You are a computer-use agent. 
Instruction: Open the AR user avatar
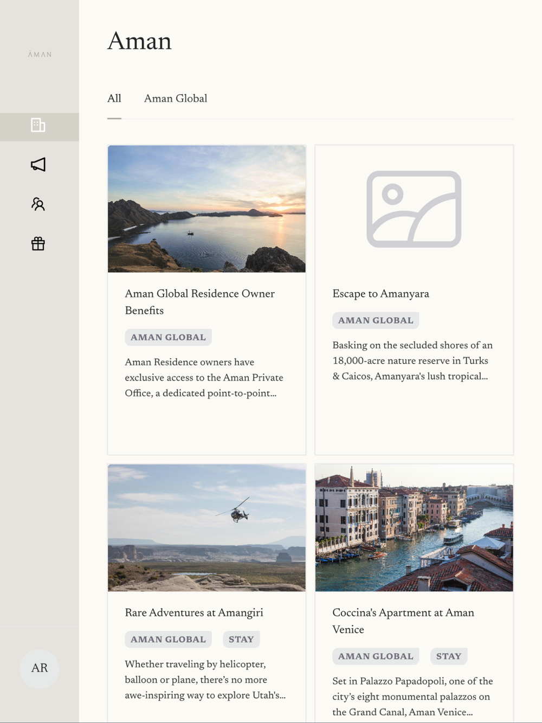coord(40,668)
